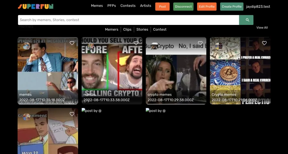
Task: Go to the Contests page
Action: click(128, 6)
